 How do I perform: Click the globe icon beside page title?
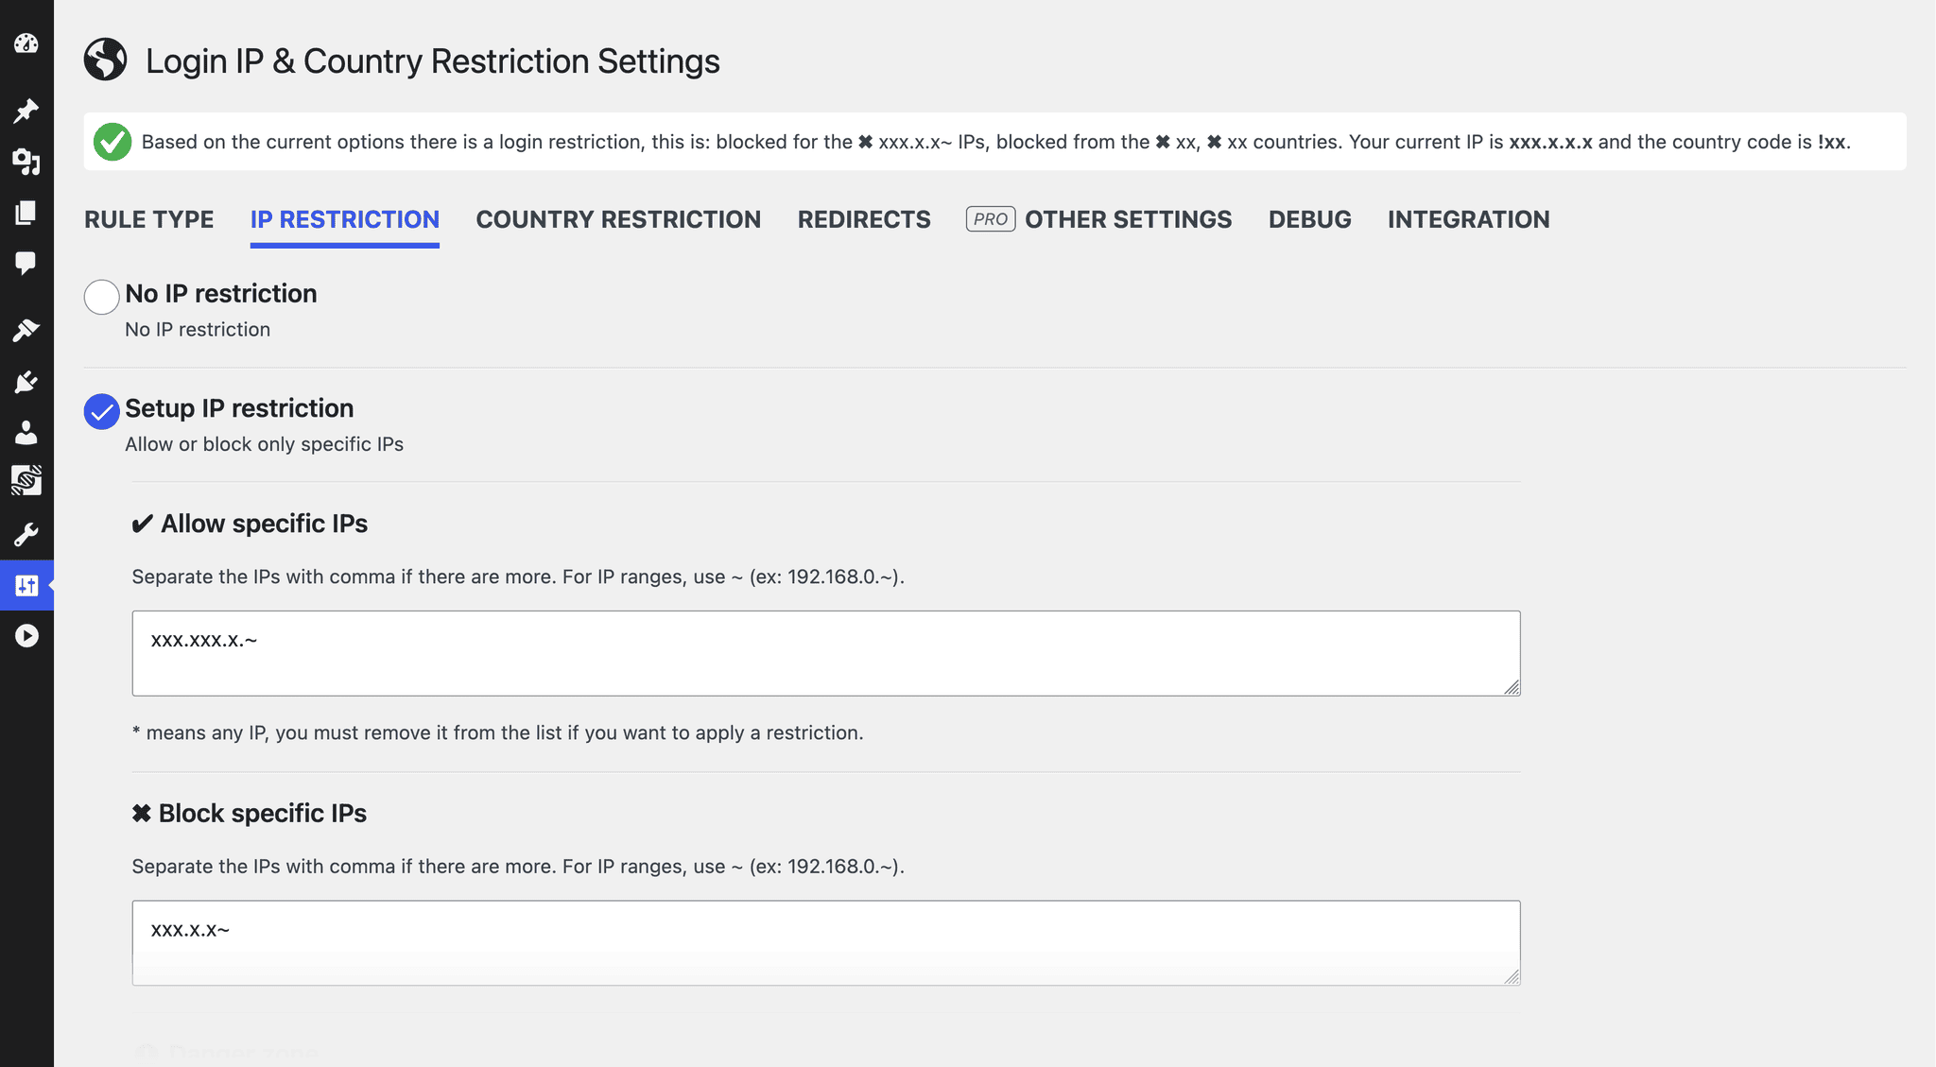pyautogui.click(x=106, y=60)
